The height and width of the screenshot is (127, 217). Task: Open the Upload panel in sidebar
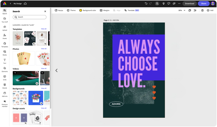(5, 28)
